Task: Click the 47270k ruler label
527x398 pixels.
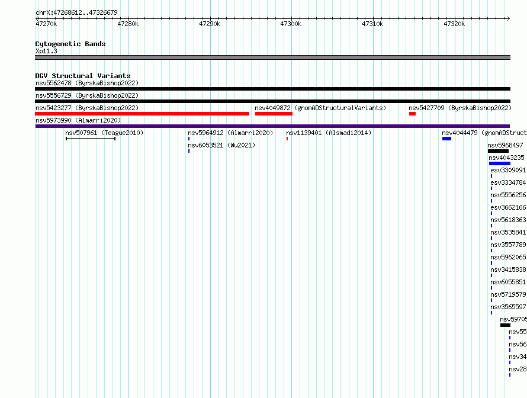Action: (x=46, y=24)
